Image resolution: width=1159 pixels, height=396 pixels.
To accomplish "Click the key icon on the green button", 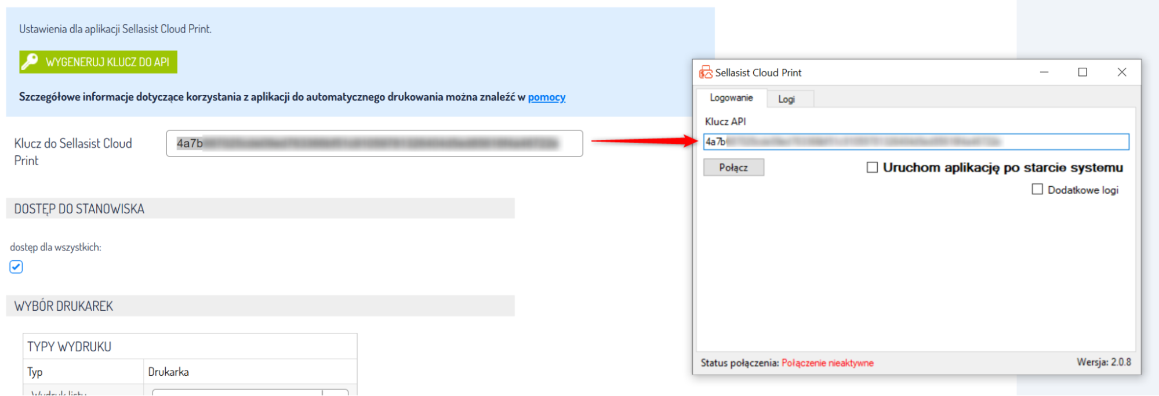I will click(x=30, y=61).
